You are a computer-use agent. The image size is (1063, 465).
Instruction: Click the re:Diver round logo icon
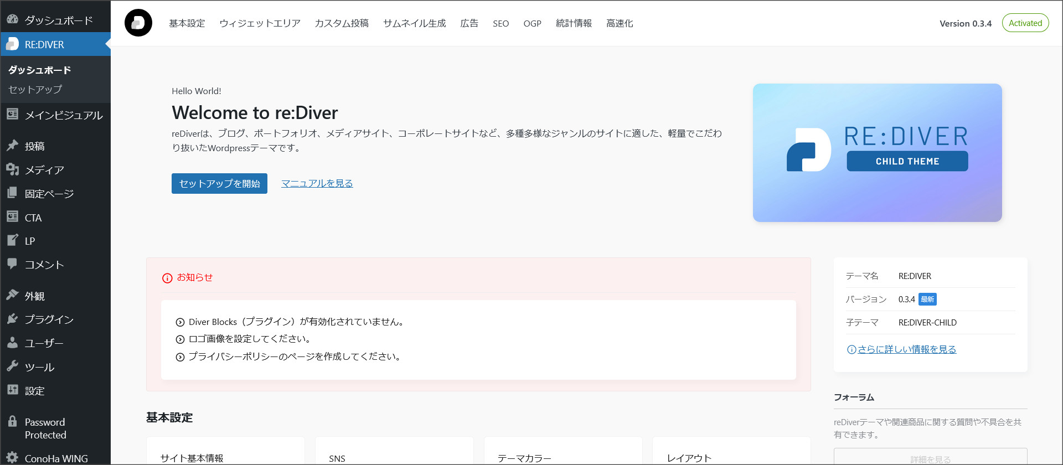(x=138, y=23)
